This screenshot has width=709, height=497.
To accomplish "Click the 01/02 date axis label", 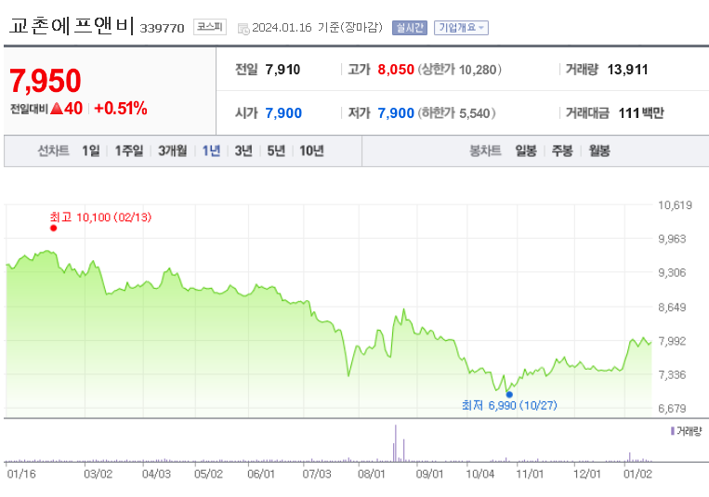I will pos(637,474).
